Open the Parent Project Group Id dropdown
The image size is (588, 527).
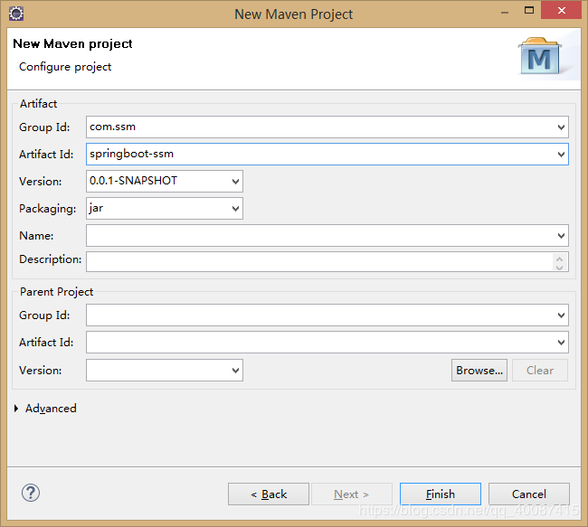coord(561,315)
